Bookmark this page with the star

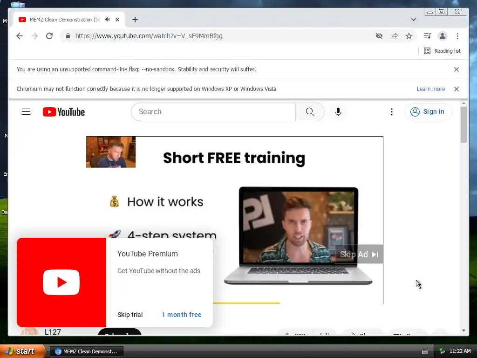(x=409, y=36)
